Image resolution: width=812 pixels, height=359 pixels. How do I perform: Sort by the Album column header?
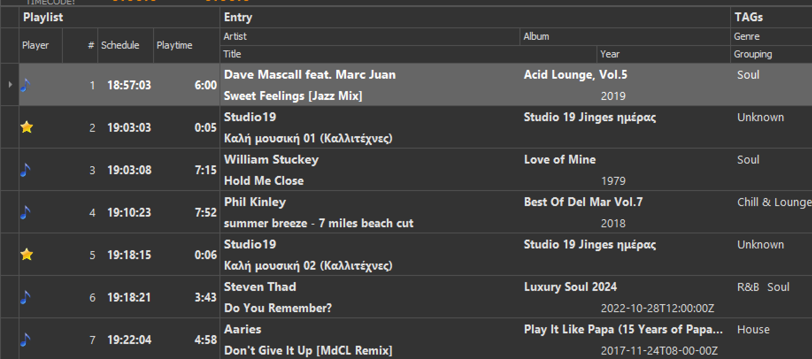click(x=536, y=37)
